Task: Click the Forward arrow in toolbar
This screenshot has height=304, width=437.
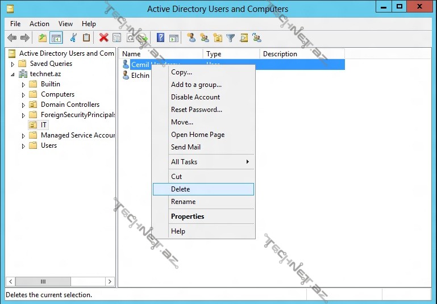Action: pyautogui.click(x=25, y=38)
